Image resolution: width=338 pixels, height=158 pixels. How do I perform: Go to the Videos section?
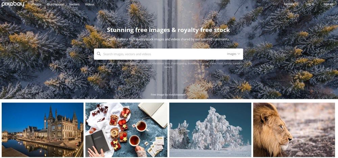click(x=90, y=4)
